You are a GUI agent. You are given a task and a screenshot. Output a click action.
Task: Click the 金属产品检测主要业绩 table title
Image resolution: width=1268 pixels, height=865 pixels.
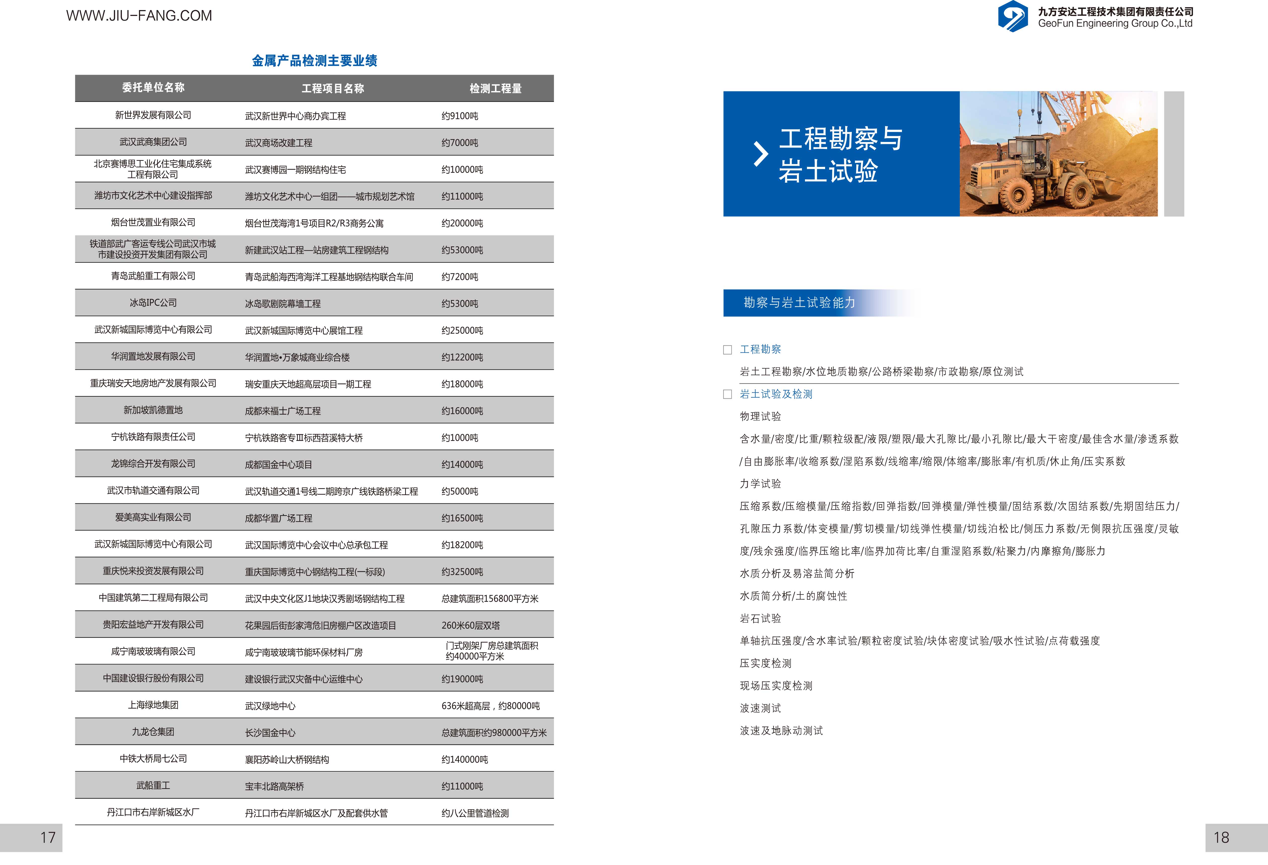coord(314,61)
